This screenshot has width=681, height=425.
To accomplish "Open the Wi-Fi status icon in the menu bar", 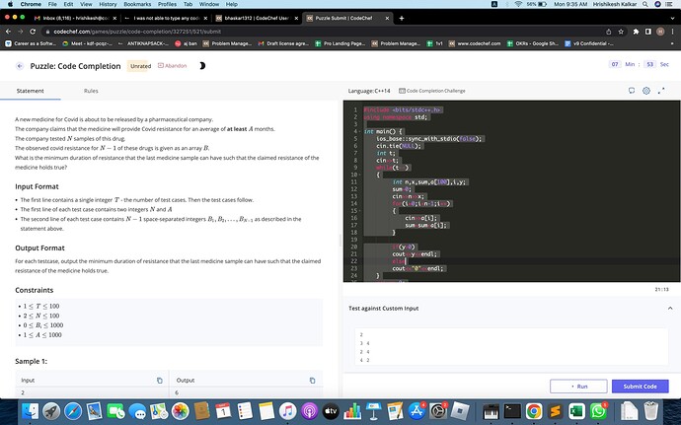I will coord(518,4).
